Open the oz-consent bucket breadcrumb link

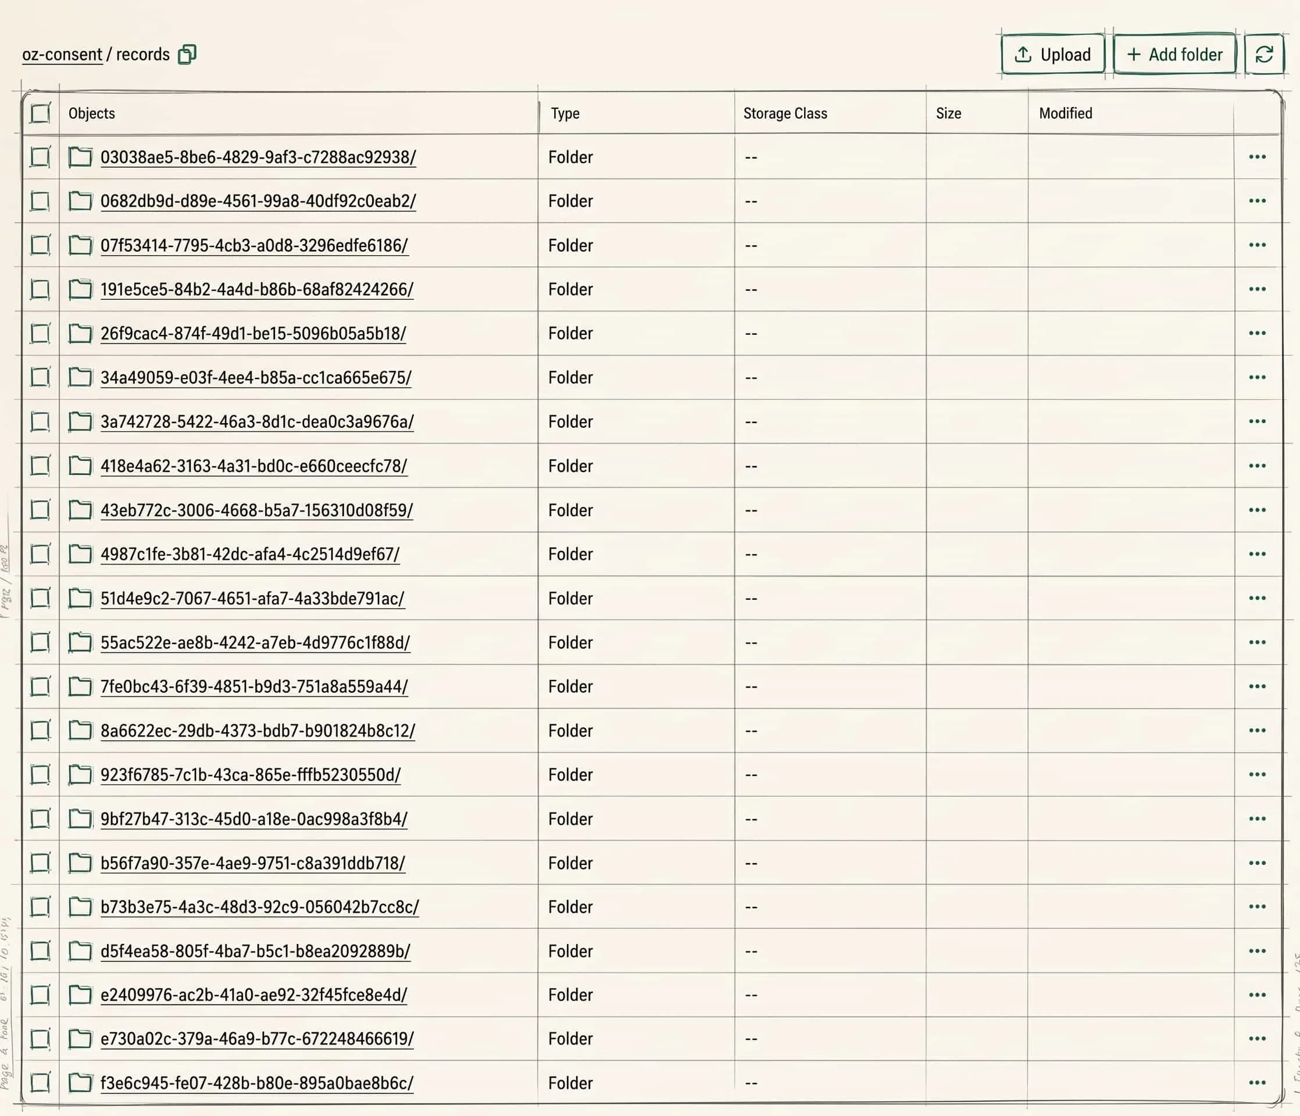point(62,55)
